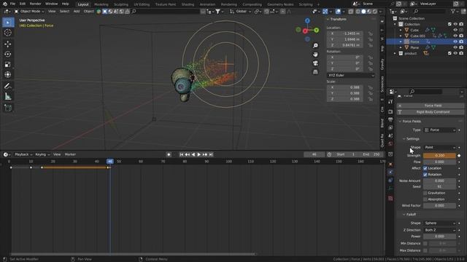Image resolution: width=467 pixels, height=262 pixels.
Task: Open the View Layer properties tab
Action: pyautogui.click(x=390, y=128)
